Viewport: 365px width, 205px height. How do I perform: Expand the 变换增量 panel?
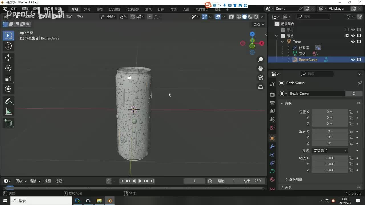click(287, 179)
